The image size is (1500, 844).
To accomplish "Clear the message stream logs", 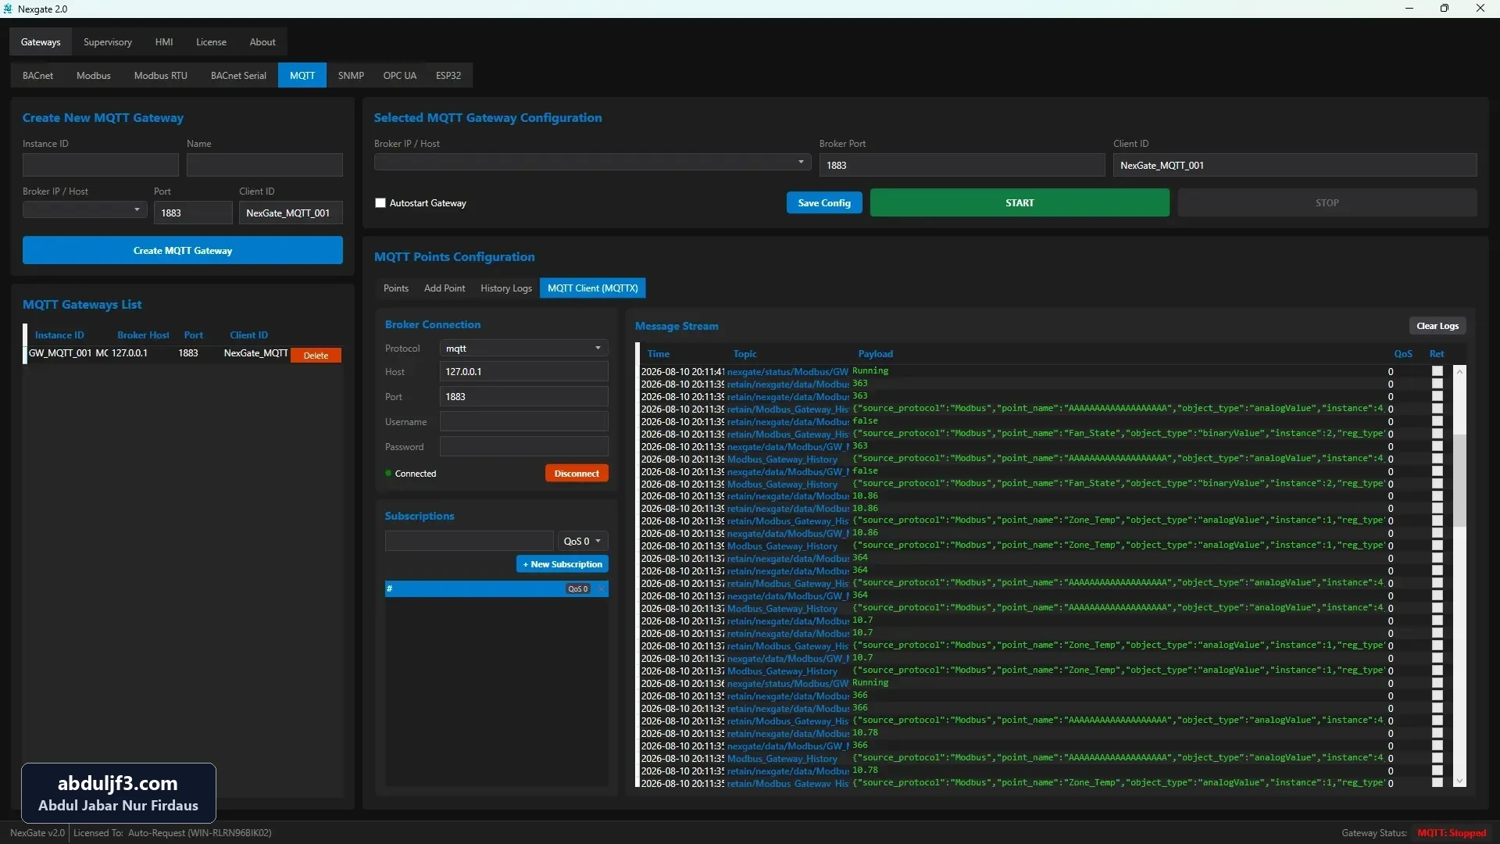I will 1437,326.
